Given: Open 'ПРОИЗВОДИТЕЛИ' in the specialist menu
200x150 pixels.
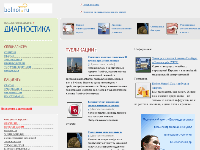Looking at the screenshot, I should 16,63.
